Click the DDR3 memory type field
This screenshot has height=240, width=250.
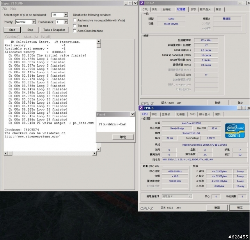coord(171,19)
